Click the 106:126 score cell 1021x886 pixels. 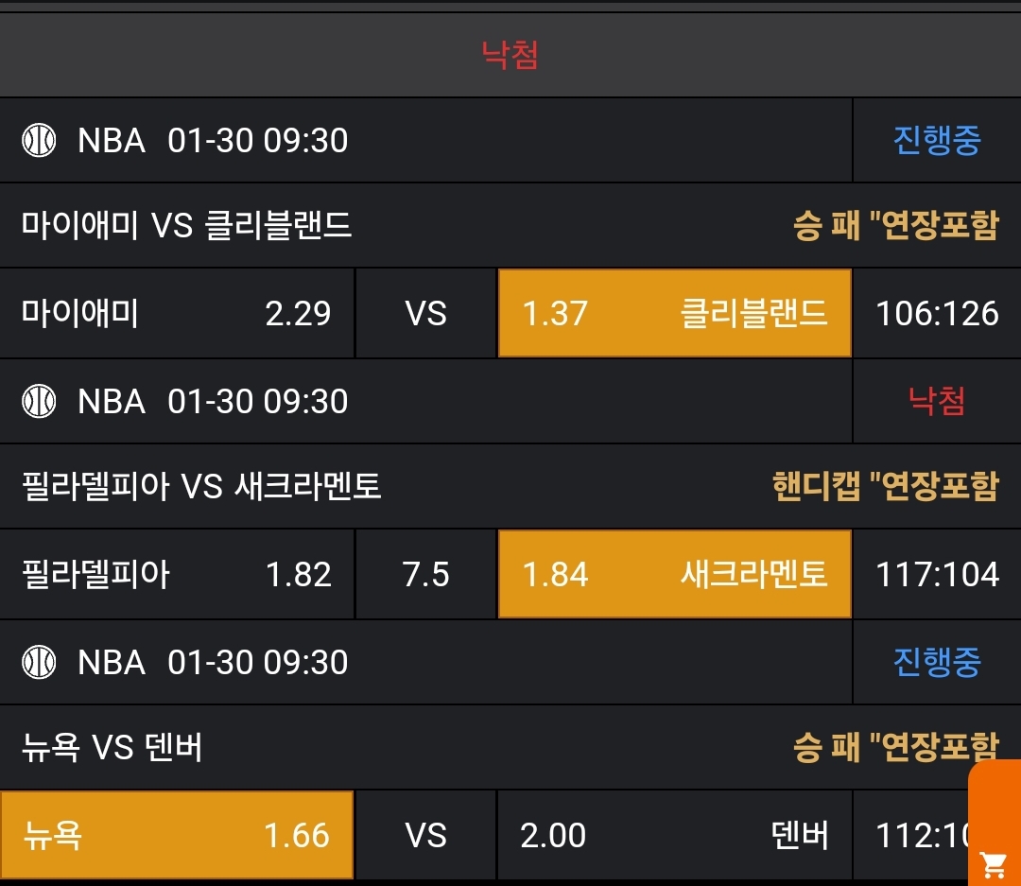937,313
